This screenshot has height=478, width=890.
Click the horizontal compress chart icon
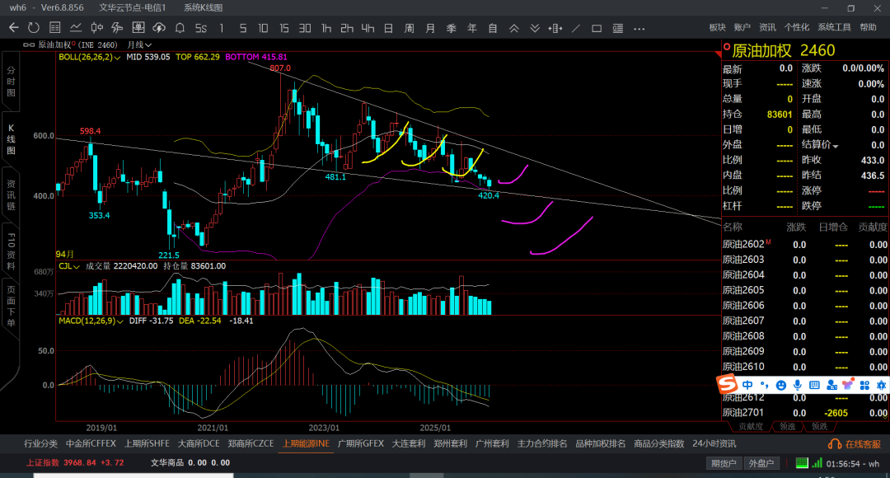[555, 28]
